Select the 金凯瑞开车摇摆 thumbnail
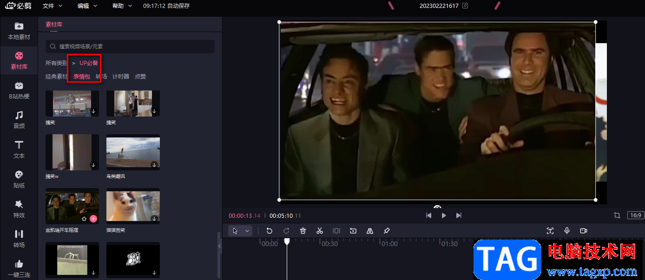Screen dimensions: 645x280 (72, 206)
